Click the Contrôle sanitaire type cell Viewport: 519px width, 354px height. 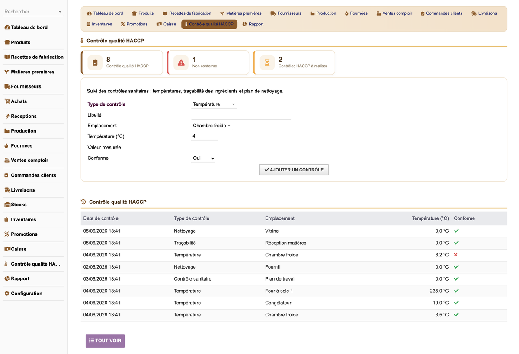coord(193,279)
